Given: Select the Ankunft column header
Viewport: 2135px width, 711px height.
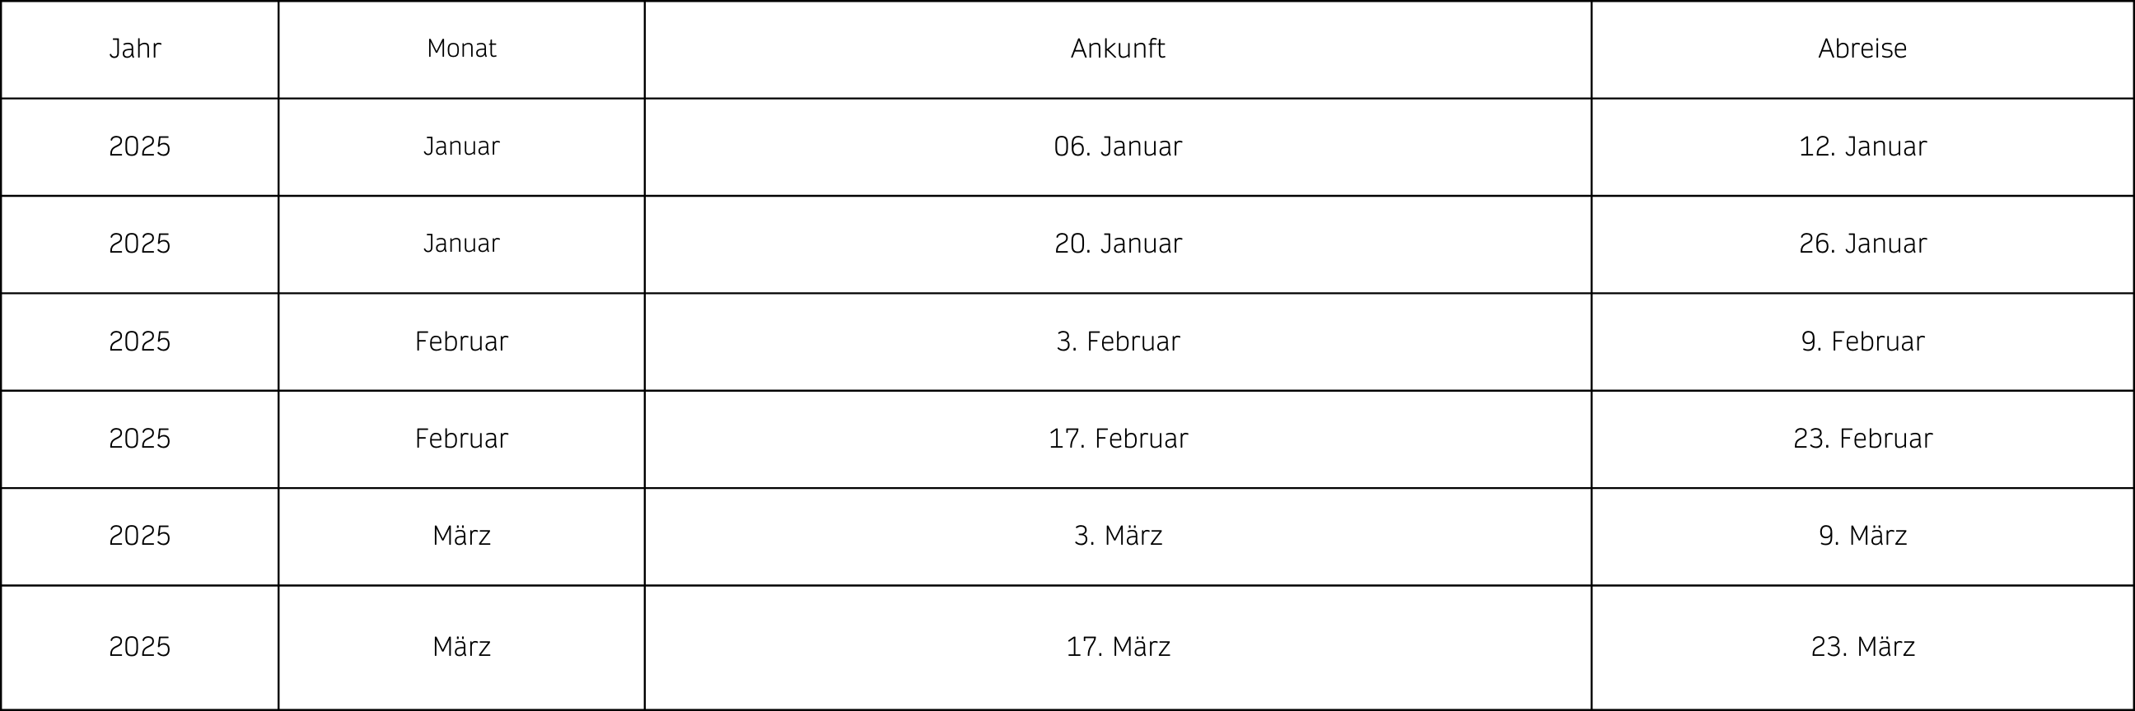Looking at the screenshot, I should 1118,49.
